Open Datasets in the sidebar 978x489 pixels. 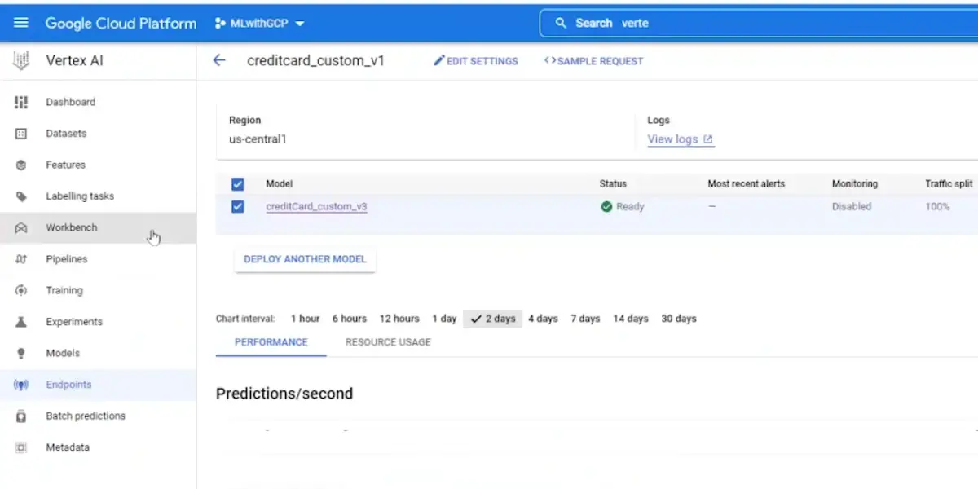(x=98, y=134)
